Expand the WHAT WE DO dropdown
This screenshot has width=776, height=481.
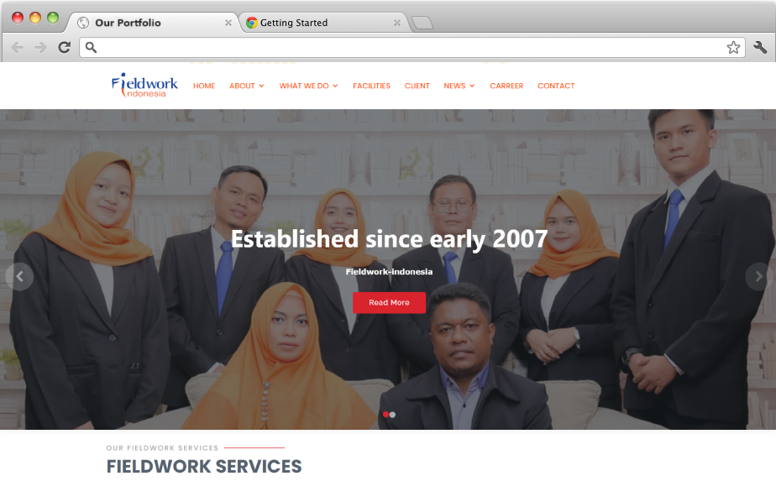tap(308, 86)
